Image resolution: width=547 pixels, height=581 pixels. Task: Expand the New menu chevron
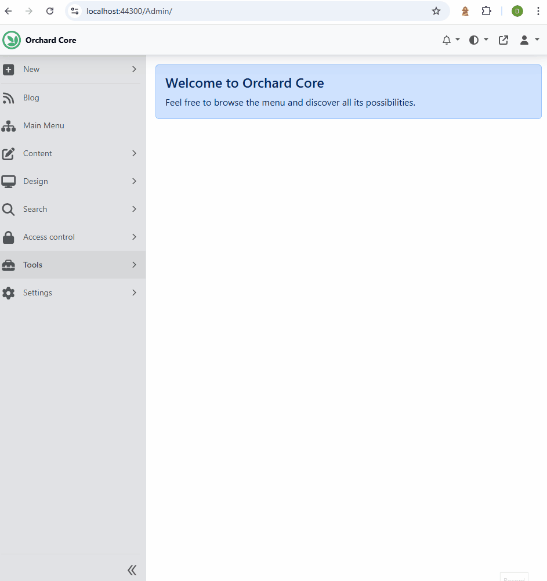(x=134, y=69)
